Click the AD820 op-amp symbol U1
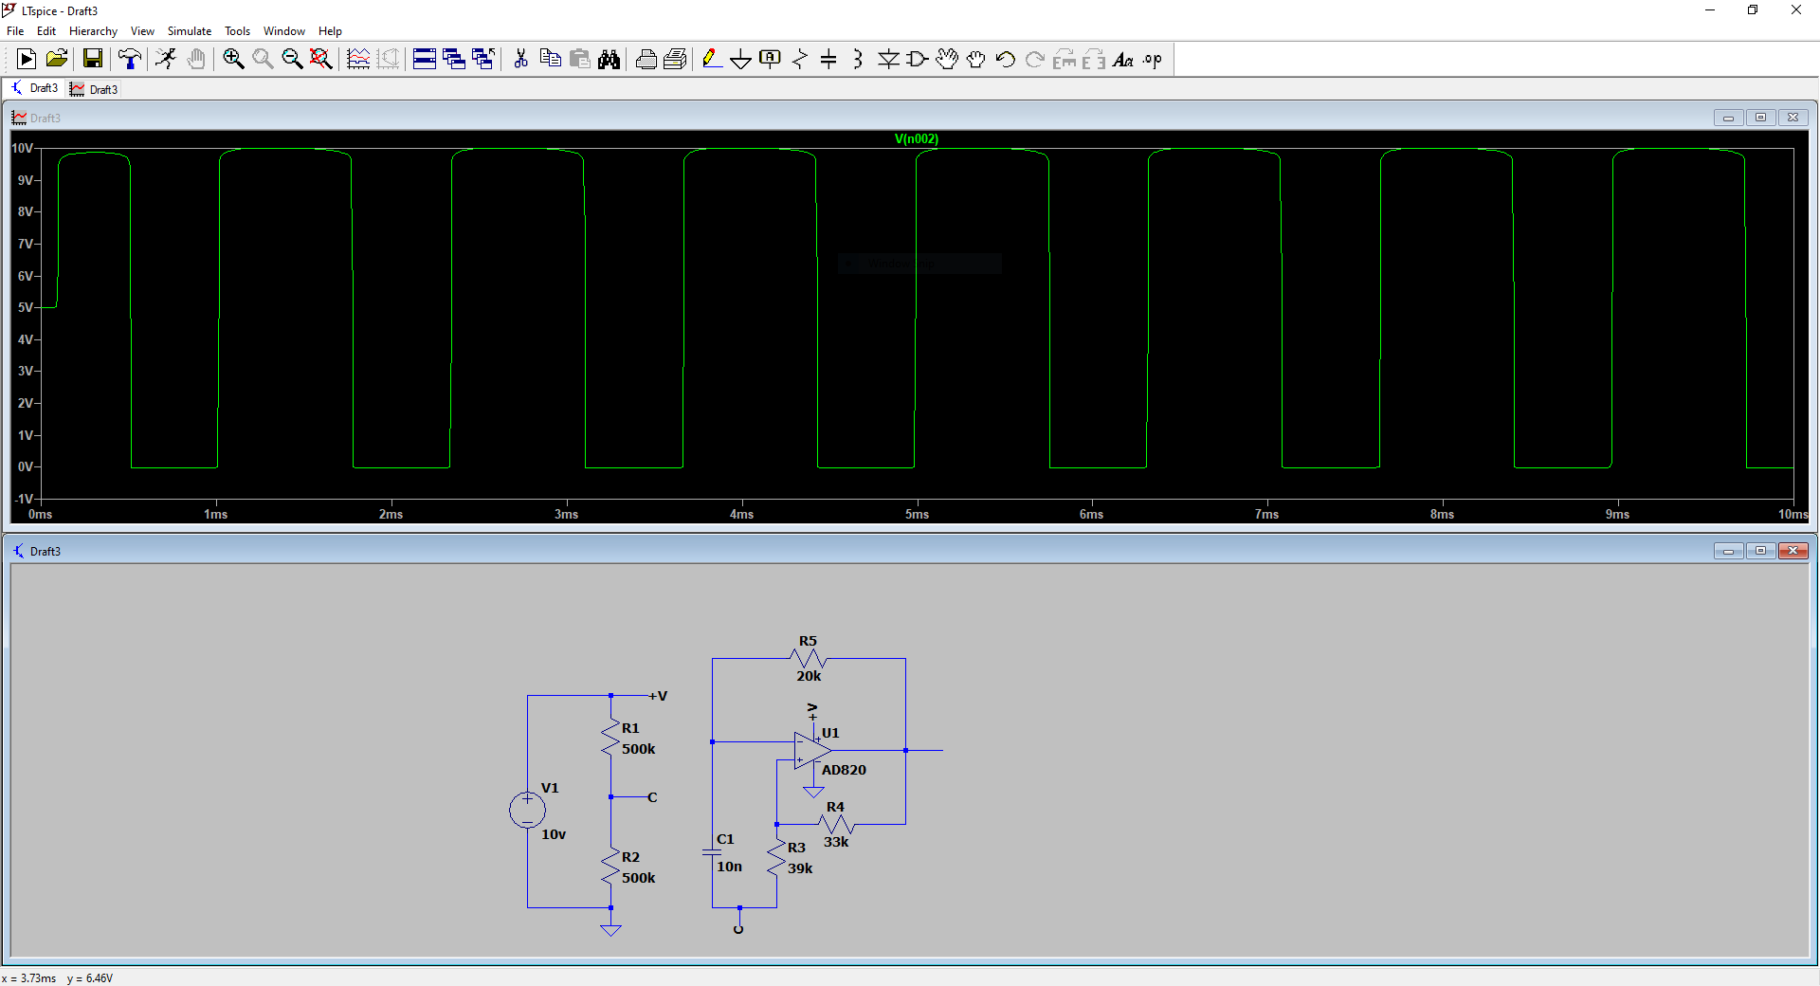1820x986 pixels. coord(813,750)
